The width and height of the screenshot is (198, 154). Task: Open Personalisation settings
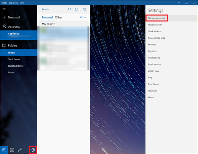tap(155, 25)
